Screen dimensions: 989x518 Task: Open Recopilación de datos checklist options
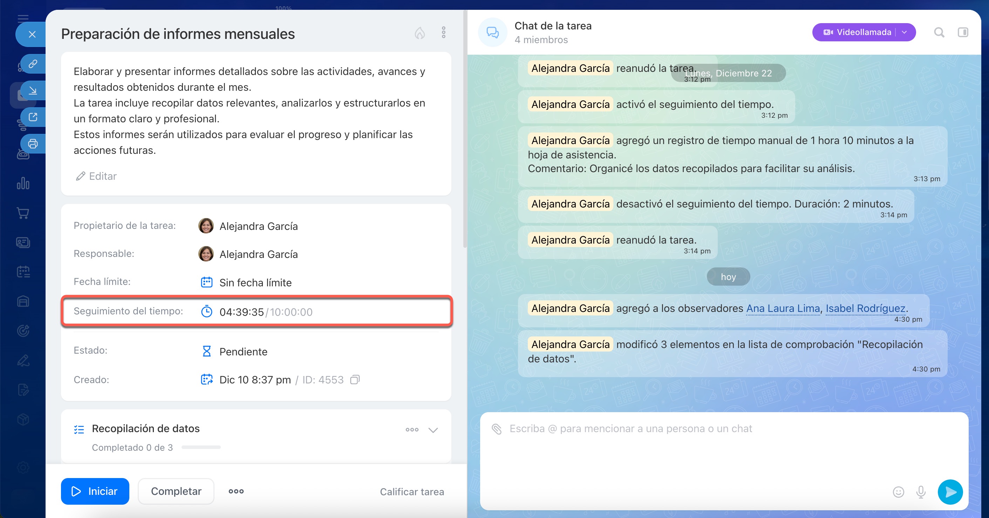(412, 430)
